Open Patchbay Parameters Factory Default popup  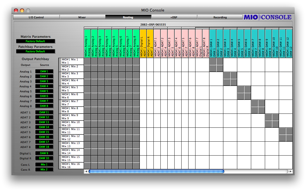35,51
